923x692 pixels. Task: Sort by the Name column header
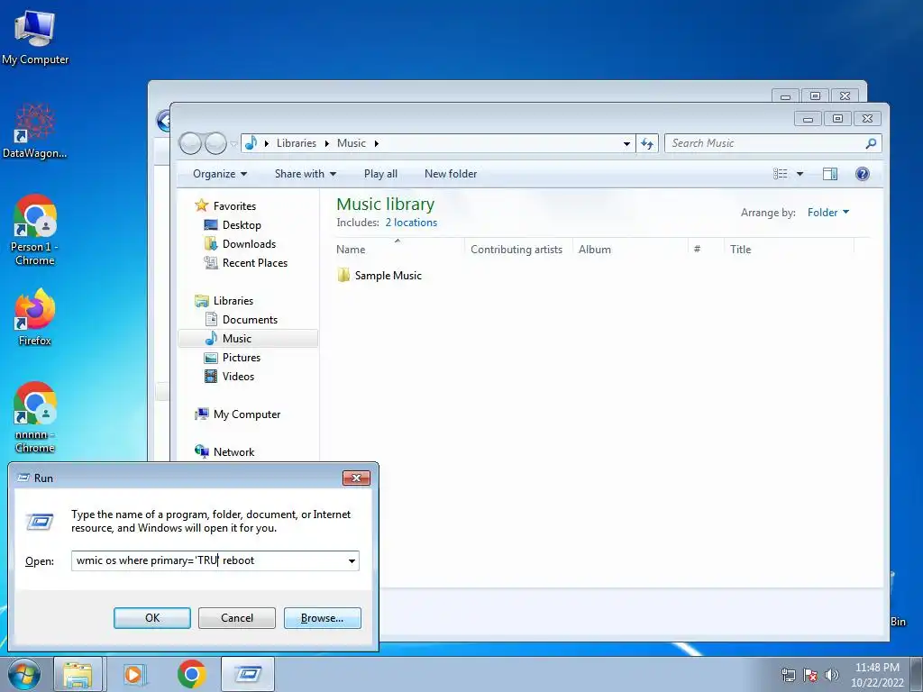coord(398,249)
